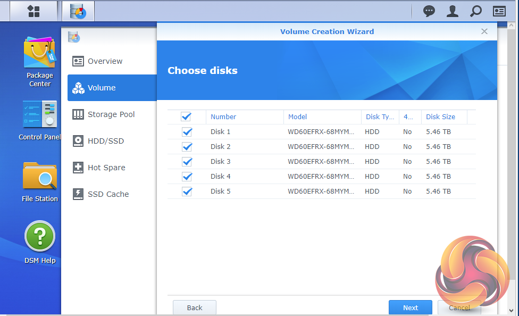The height and width of the screenshot is (316, 519).
Task: Switch to the Storage Pool section
Action: pos(111,114)
